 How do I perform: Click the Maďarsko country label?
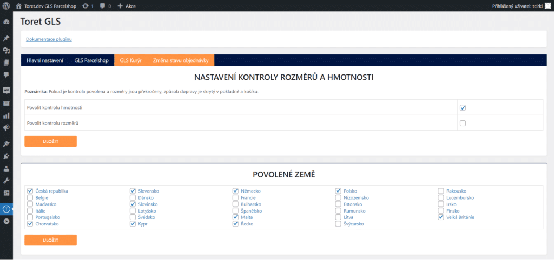[x=46, y=204]
